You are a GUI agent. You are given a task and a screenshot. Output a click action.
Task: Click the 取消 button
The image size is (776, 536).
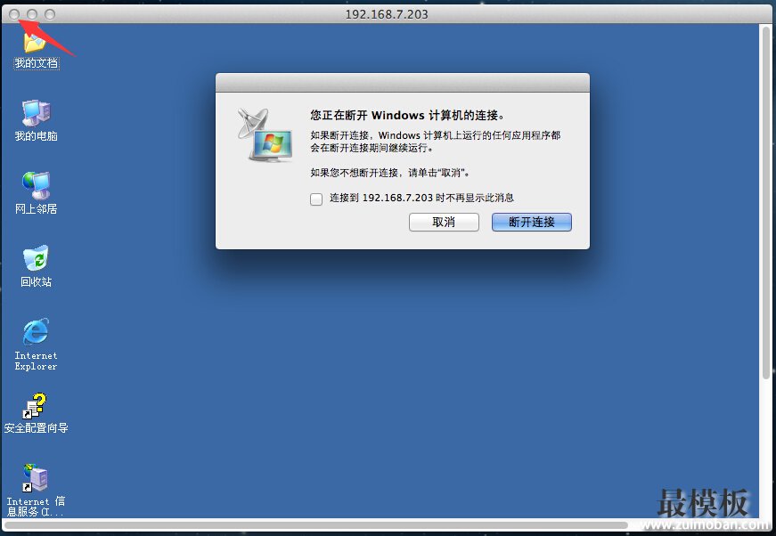point(444,222)
